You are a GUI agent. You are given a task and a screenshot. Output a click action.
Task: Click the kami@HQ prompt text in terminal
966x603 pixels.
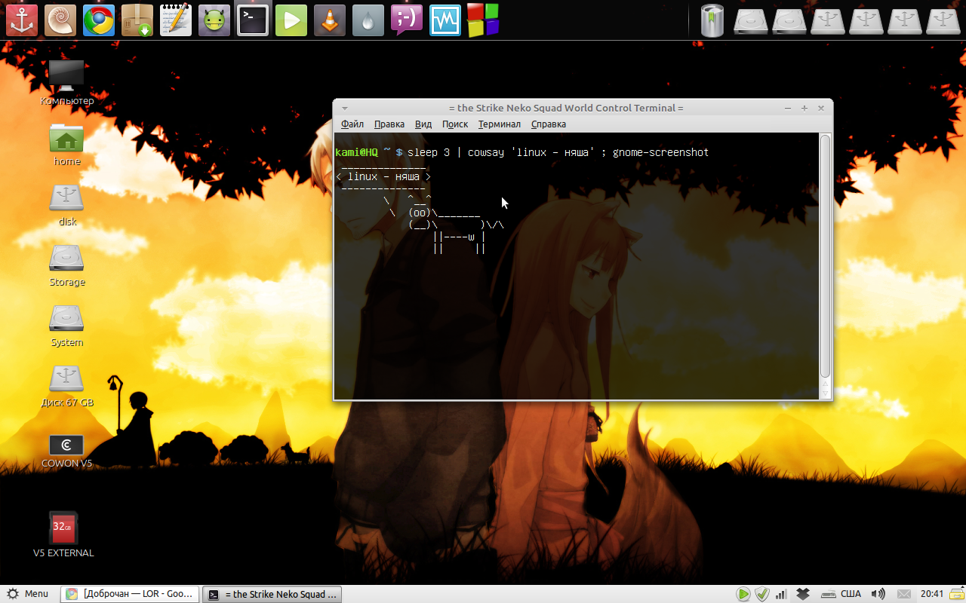[356, 152]
